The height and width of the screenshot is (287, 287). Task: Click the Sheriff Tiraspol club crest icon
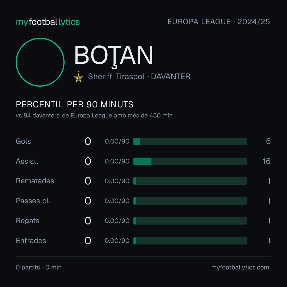pyautogui.click(x=78, y=77)
